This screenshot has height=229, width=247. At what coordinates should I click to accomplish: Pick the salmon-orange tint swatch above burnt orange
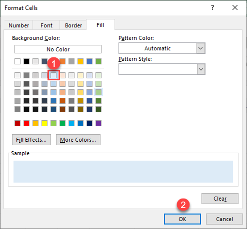tap(62, 92)
